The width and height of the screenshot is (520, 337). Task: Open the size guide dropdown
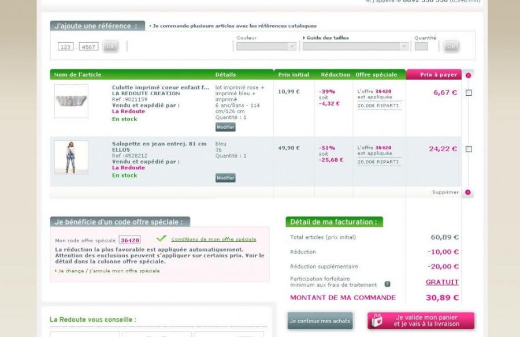[355, 47]
